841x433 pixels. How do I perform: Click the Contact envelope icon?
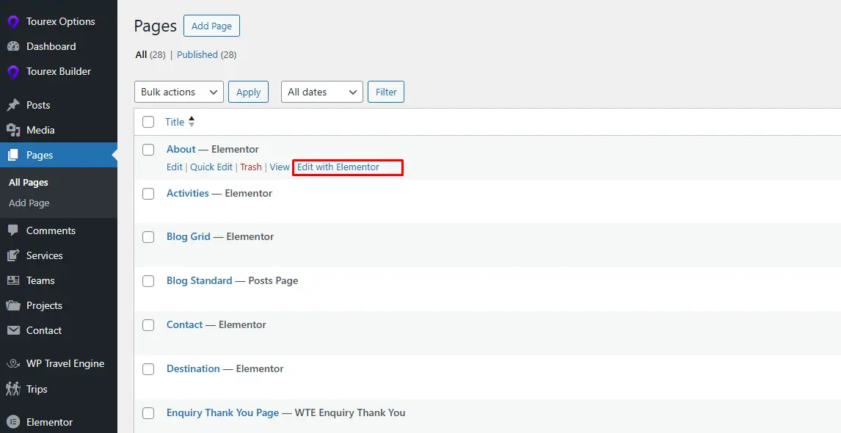pyautogui.click(x=13, y=330)
